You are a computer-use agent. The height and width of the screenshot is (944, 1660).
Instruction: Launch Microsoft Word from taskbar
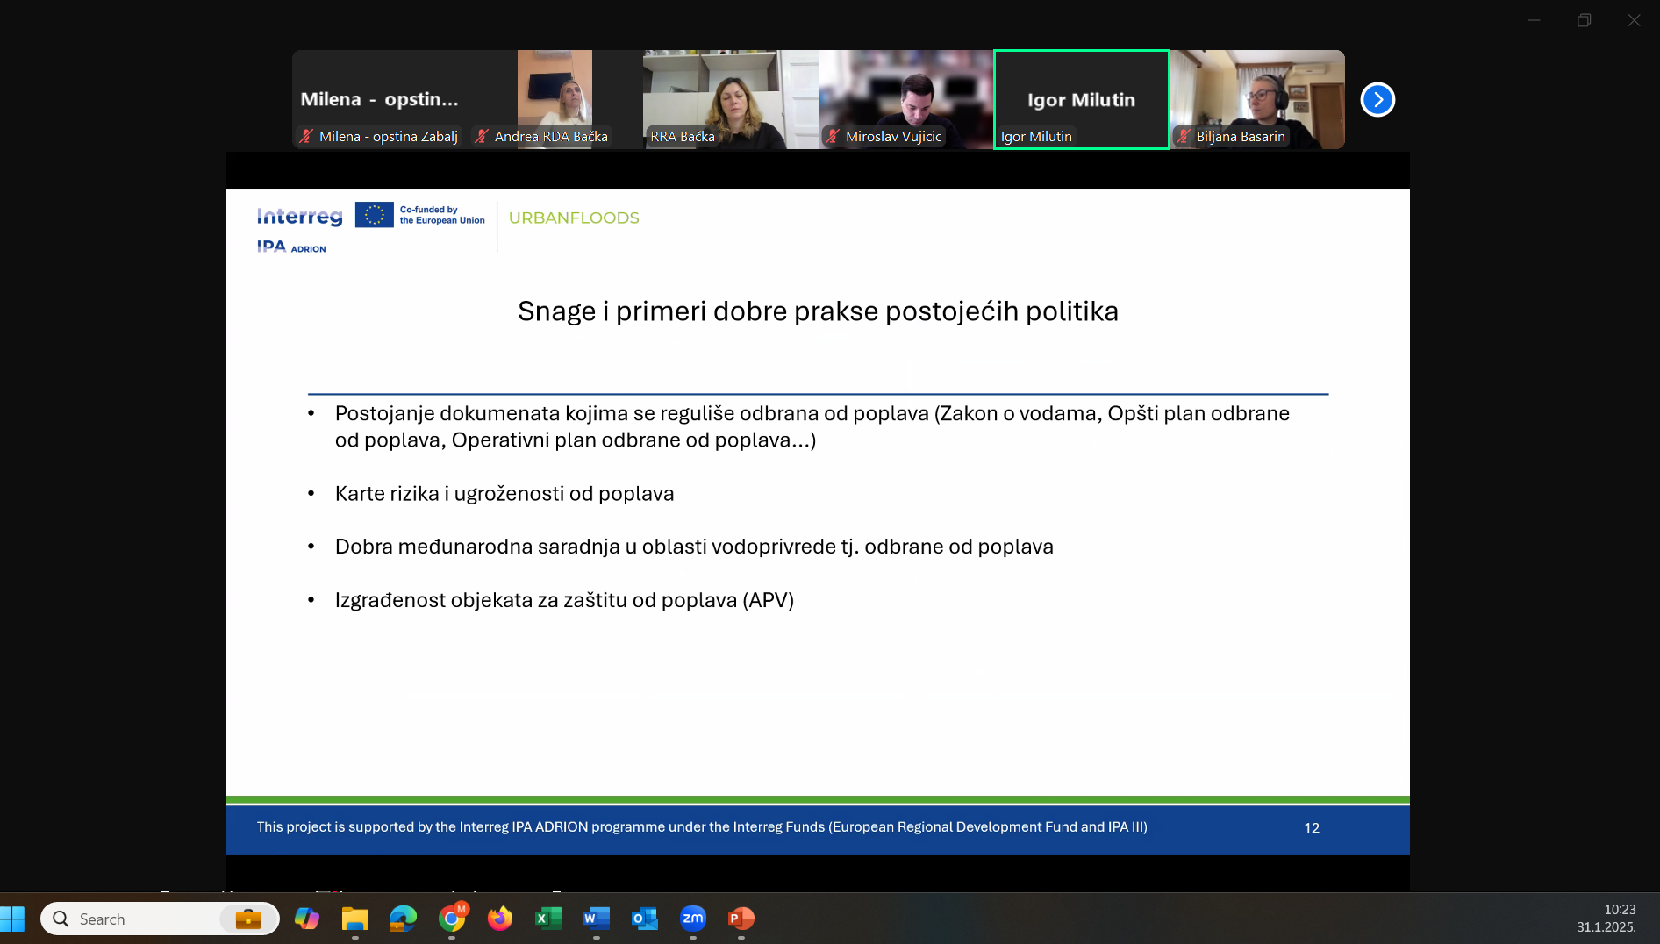(x=596, y=919)
